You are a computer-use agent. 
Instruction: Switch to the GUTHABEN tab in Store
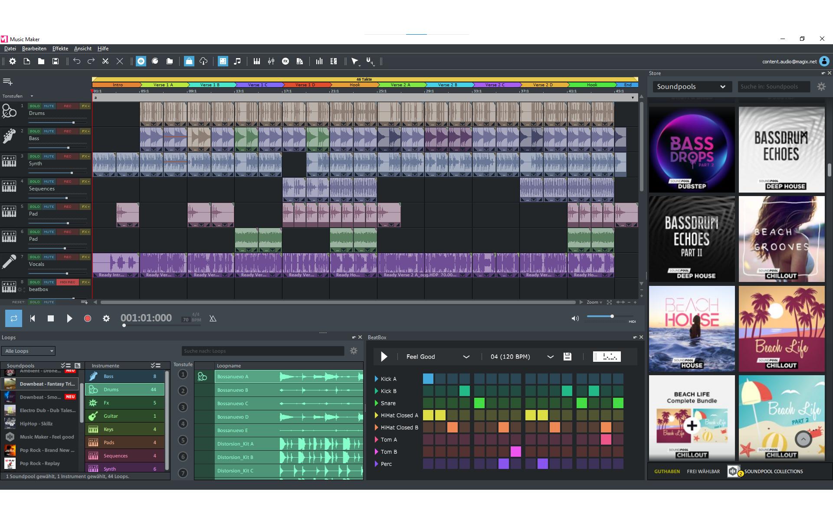[667, 472]
